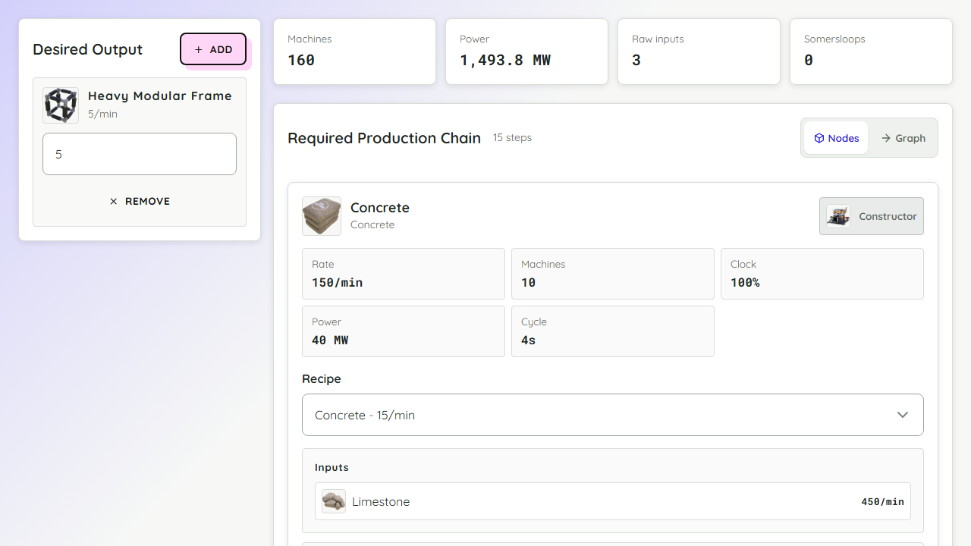Add a new desired output
971x546 pixels.
(x=213, y=49)
